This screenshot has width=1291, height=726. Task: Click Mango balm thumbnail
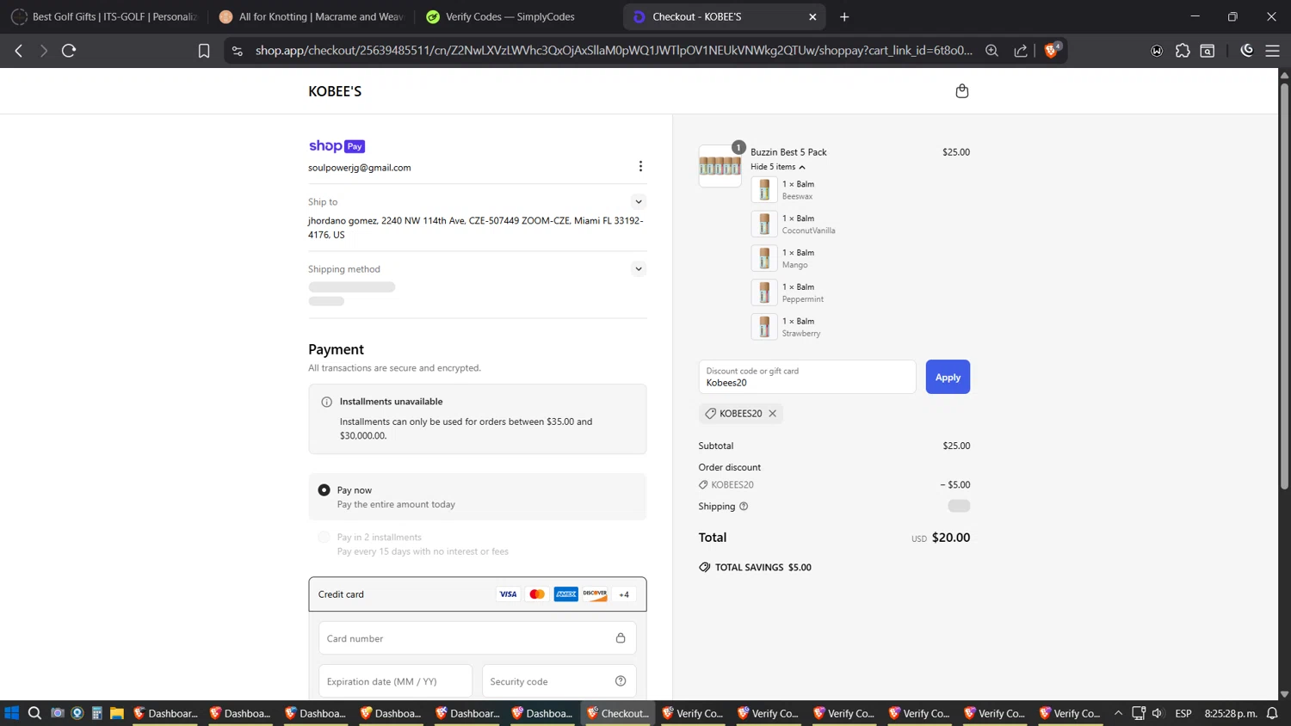pos(764,258)
